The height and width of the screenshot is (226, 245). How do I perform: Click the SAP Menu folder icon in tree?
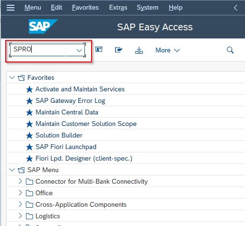[x=21, y=170]
